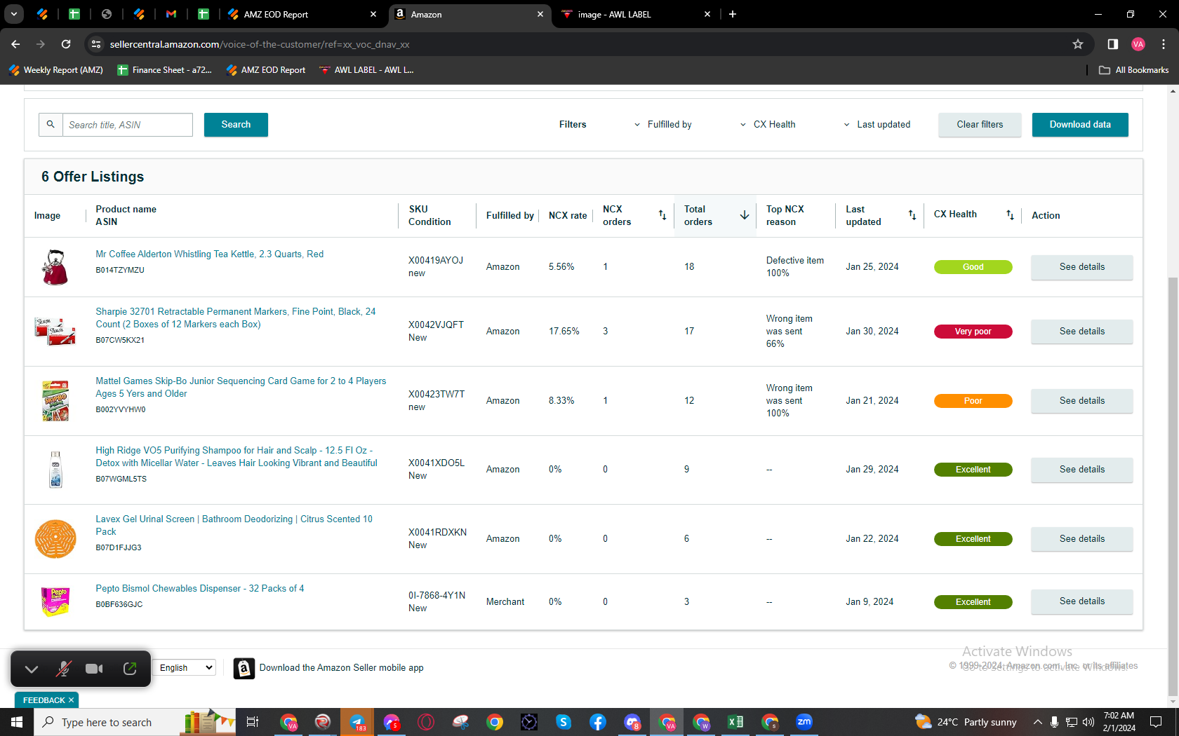This screenshot has height=736, width=1179.
Task: Open the English language selector
Action: click(x=185, y=668)
